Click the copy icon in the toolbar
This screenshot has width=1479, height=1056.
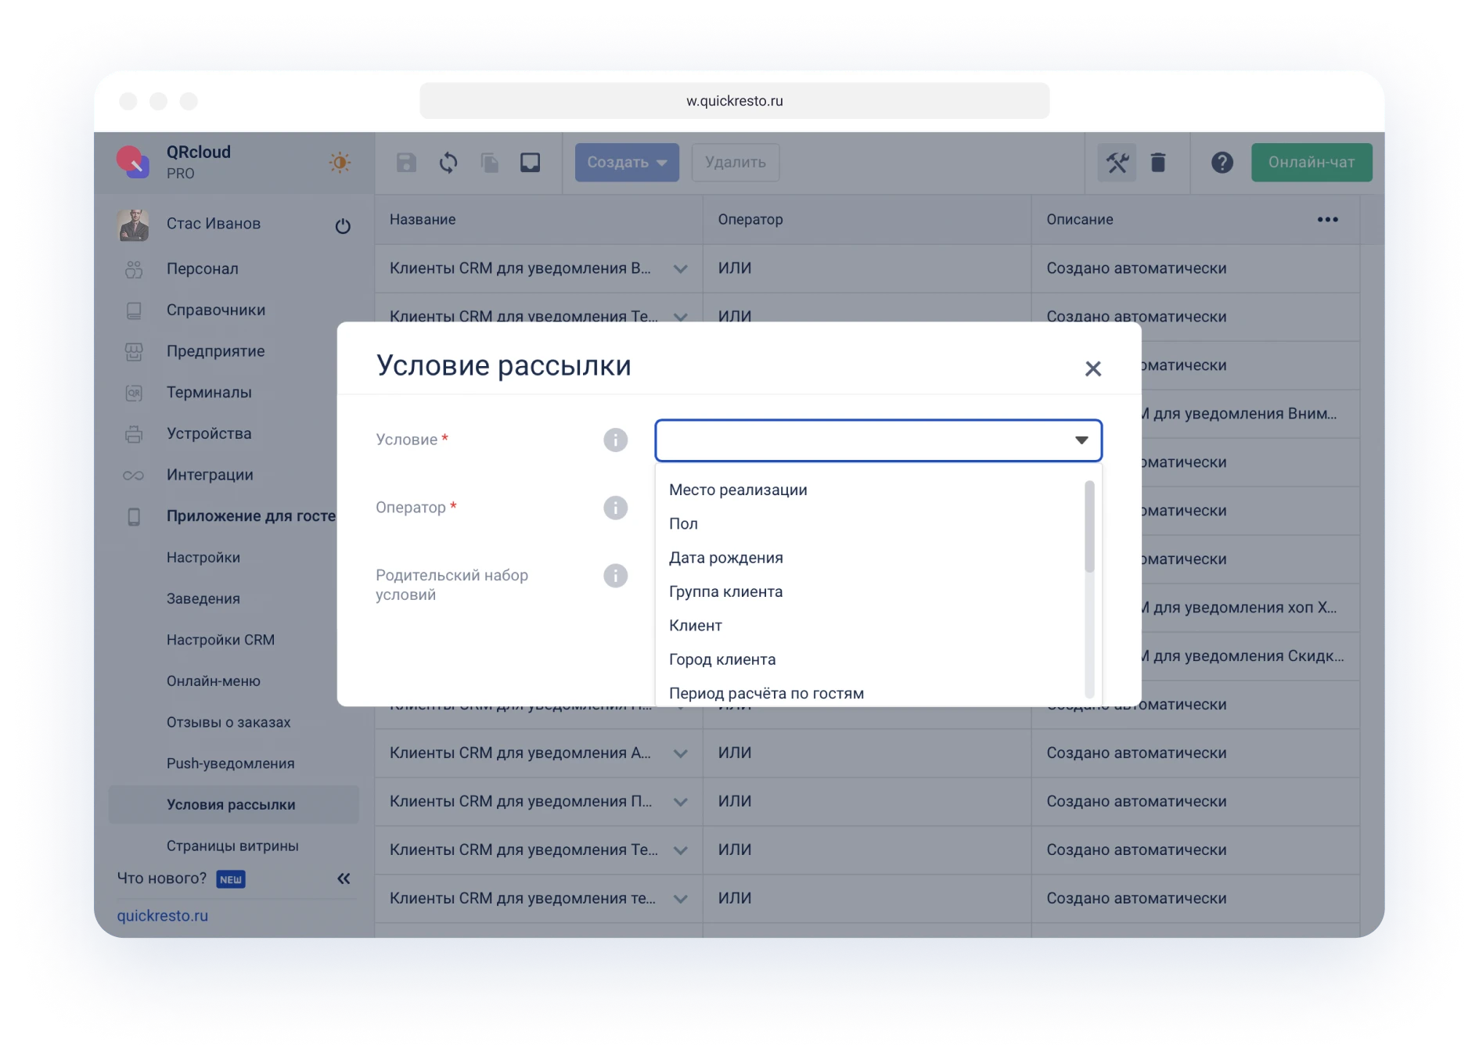[489, 163]
